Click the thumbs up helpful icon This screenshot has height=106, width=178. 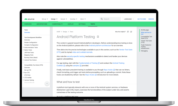pyautogui.click(x=128, y=32)
